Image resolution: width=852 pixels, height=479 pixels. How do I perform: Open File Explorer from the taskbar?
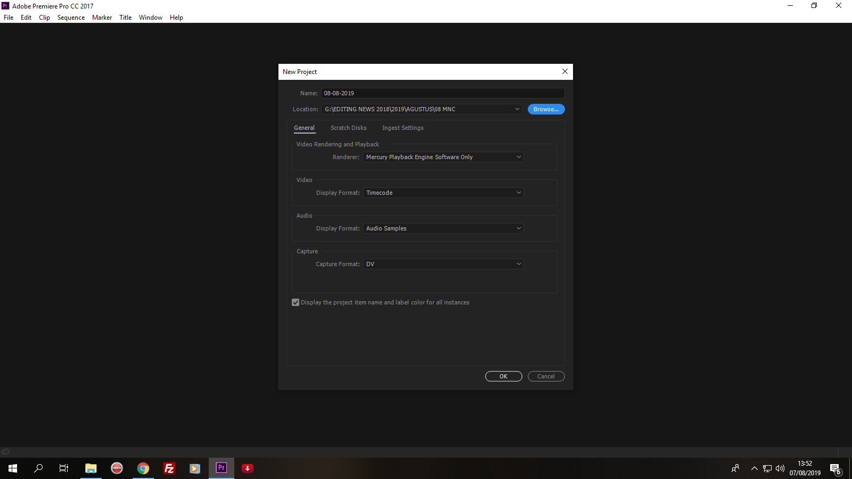tap(91, 468)
